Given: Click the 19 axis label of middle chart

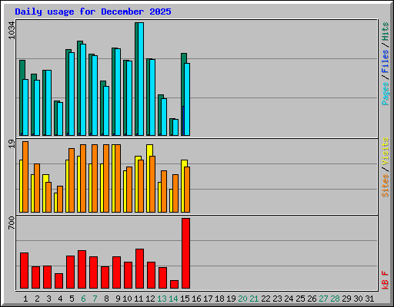Looking at the screenshot, I should pyautogui.click(x=12, y=144).
